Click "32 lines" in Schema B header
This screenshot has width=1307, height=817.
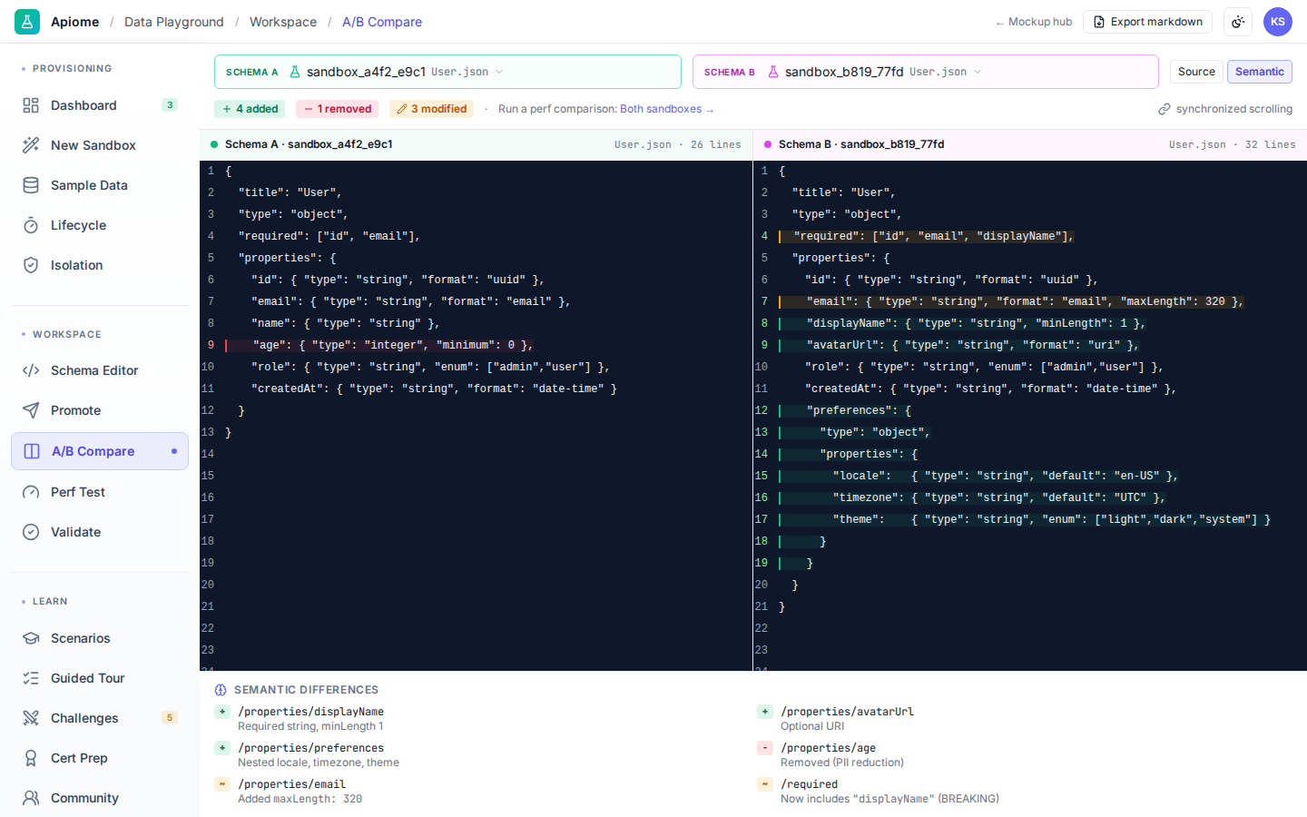[x=1270, y=144]
